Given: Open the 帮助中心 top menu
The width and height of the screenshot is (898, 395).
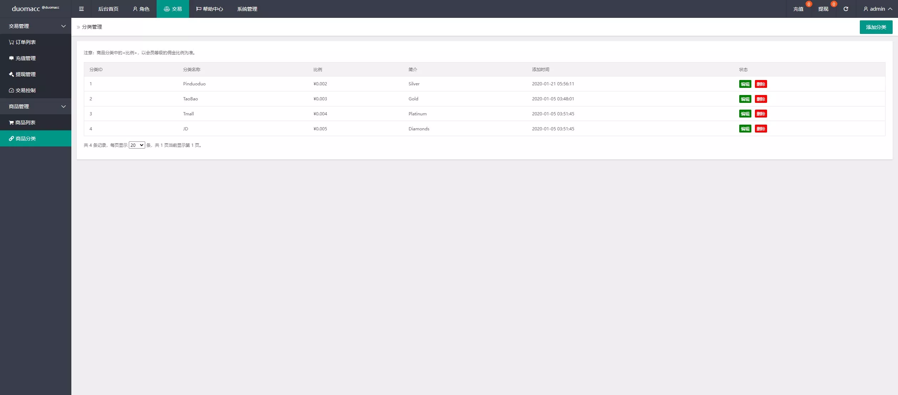Looking at the screenshot, I should point(210,9).
